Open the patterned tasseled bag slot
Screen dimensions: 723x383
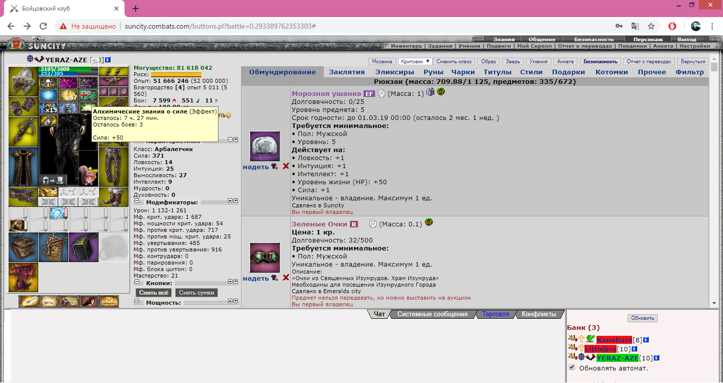pos(53,247)
